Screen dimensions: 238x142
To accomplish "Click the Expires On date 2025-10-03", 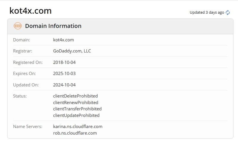I will 64,74.
